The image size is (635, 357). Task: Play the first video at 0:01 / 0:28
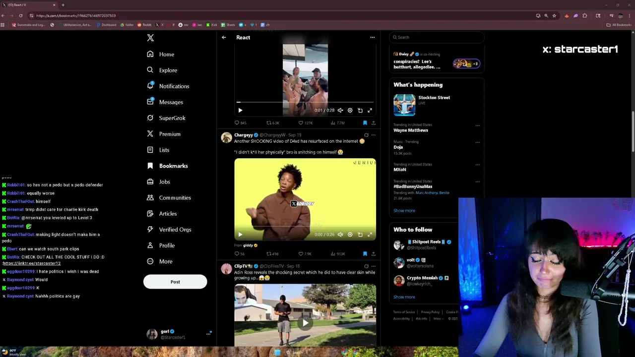point(240,110)
